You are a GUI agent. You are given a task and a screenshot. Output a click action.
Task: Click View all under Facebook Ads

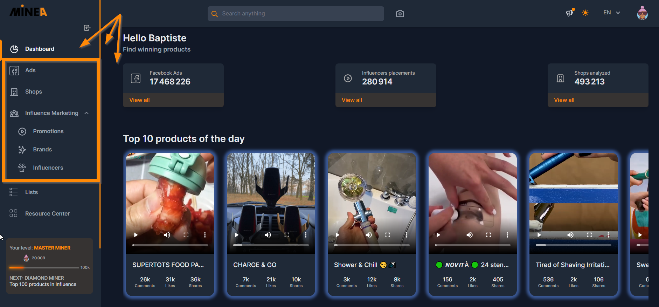(139, 100)
